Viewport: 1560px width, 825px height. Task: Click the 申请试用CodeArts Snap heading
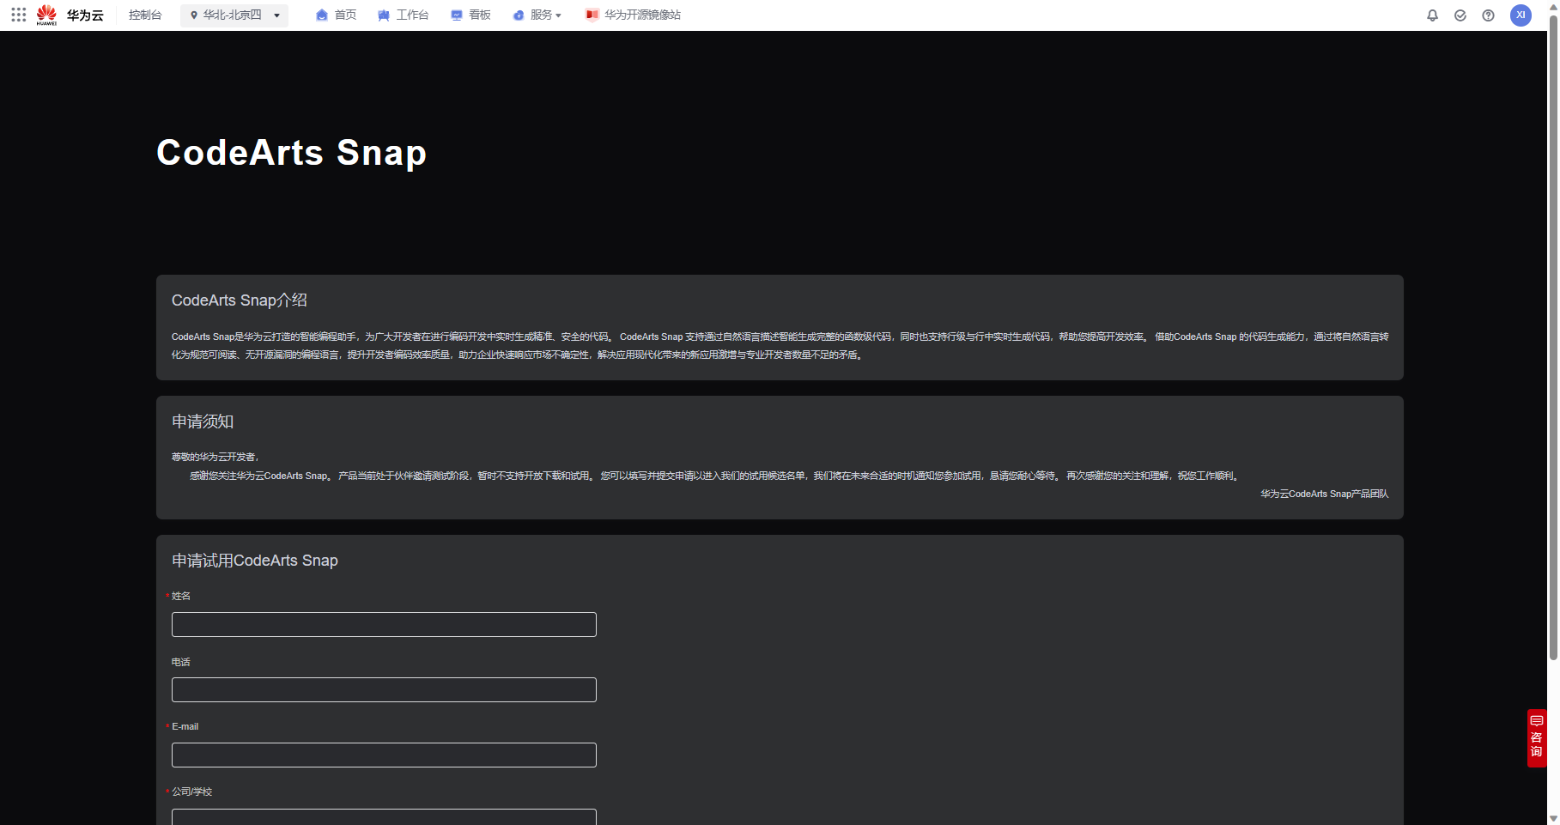pyautogui.click(x=255, y=561)
